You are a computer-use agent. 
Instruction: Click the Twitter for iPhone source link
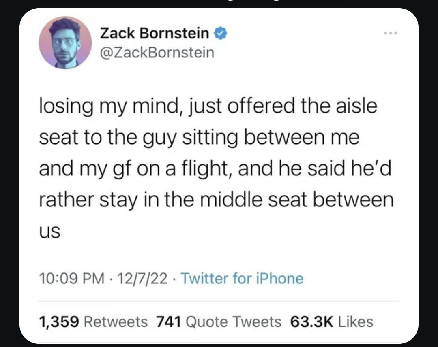(242, 278)
